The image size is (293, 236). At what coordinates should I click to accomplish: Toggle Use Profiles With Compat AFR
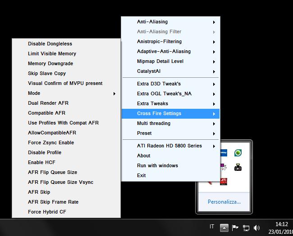coord(66,123)
